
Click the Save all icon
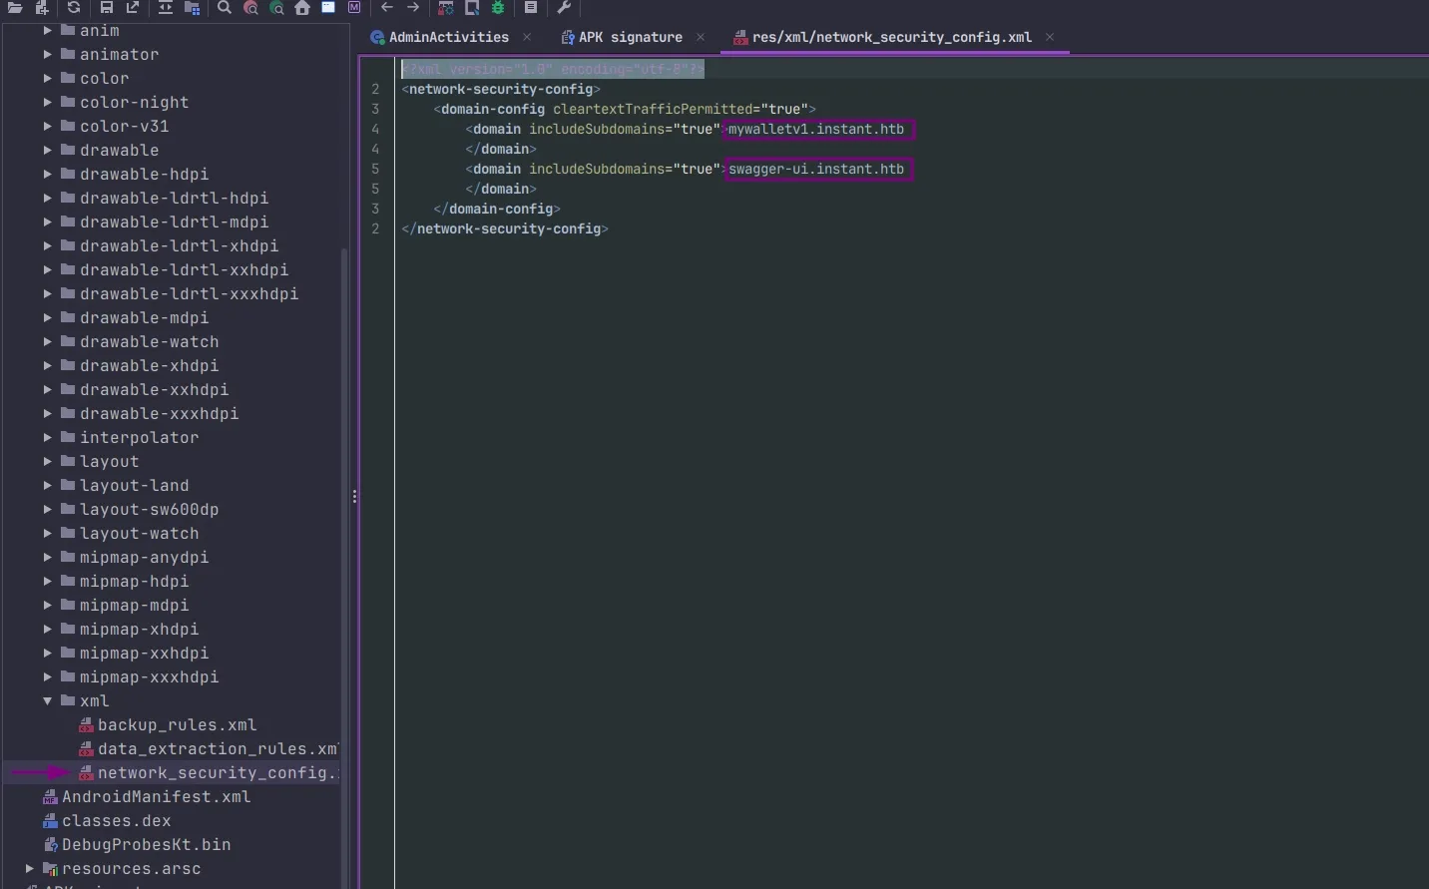pyautogui.click(x=107, y=7)
